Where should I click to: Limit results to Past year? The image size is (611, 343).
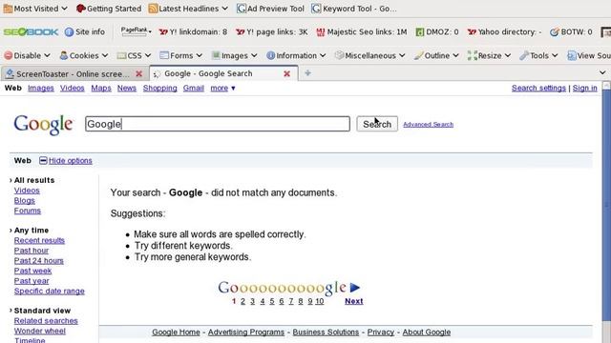pyautogui.click(x=32, y=281)
